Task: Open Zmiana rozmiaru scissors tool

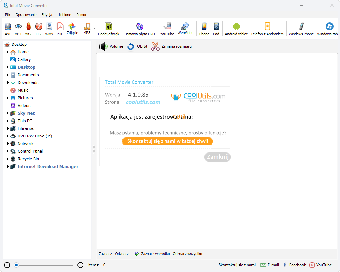Action: coord(171,46)
